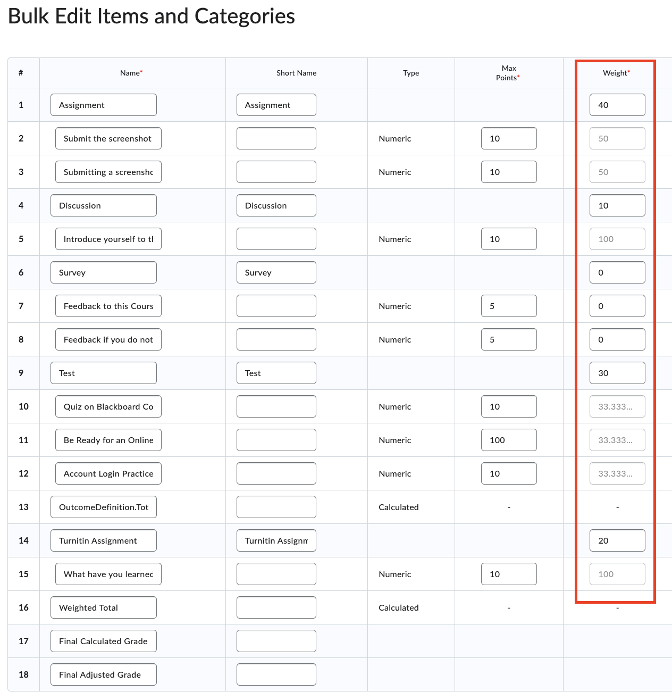Click the Name field for Assignment
Screen dimensions: 672x700
[103, 105]
